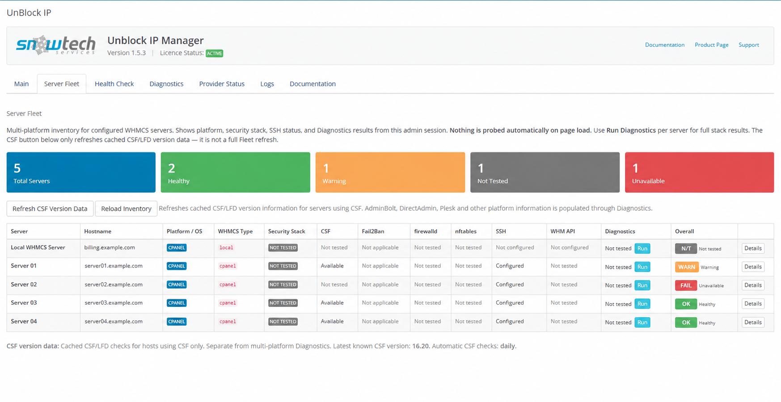
Task: Click the WARN badge for Server 01
Action: (686, 267)
